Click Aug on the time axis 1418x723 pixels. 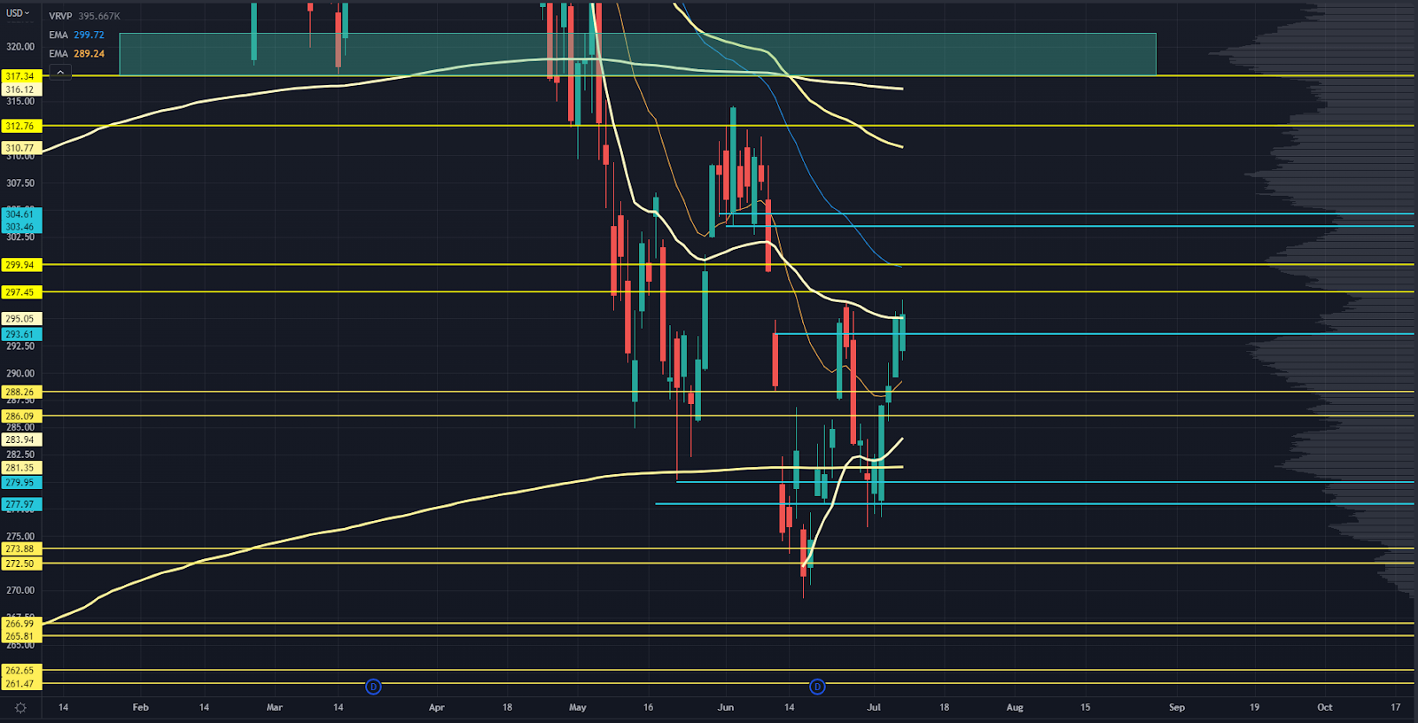point(1015,707)
